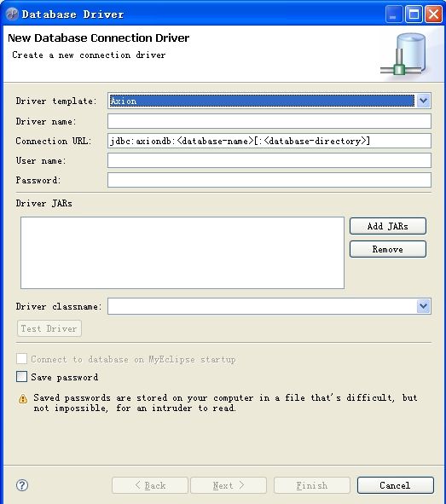Focus the Driver name input field
This screenshot has width=446, height=504.
tap(269, 121)
